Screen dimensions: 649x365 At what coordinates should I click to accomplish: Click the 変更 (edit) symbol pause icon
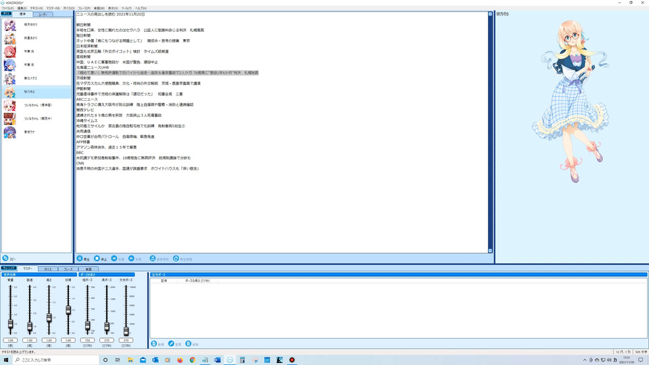tap(171, 343)
